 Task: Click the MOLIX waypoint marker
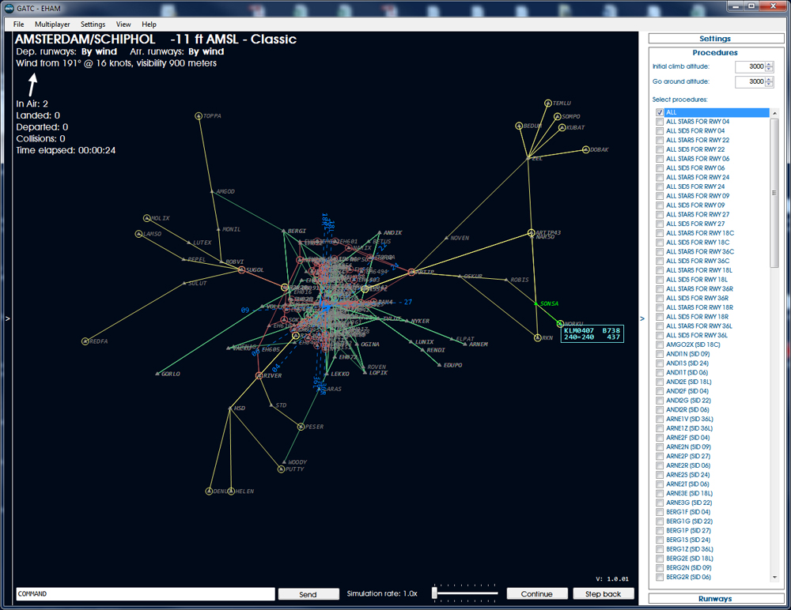click(x=147, y=218)
